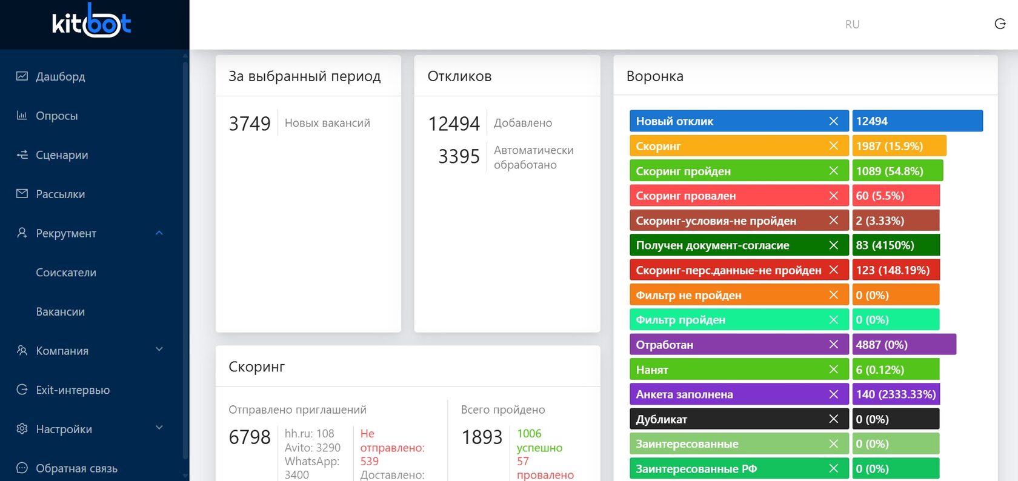Remove Новый отклик from funnel
The width and height of the screenshot is (1018, 481).
(834, 121)
